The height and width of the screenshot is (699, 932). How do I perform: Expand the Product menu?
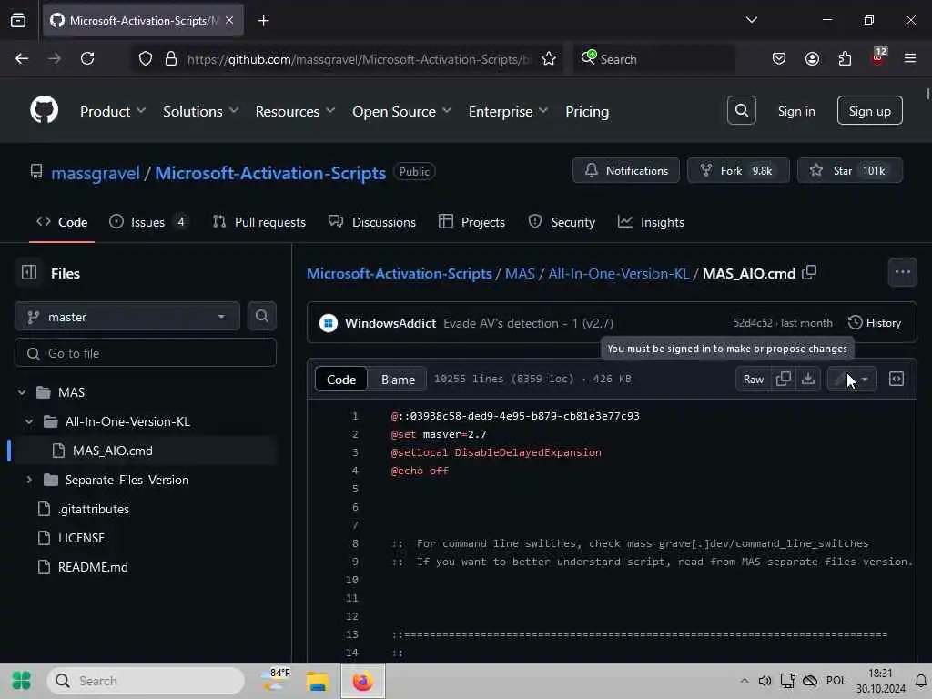[x=112, y=111]
